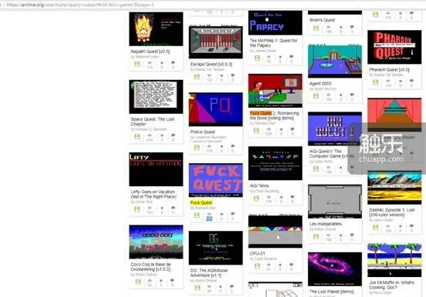The width and height of the screenshot is (426, 297).
Task: Click the software icon under Agent 0055
Action: coord(316,96)
